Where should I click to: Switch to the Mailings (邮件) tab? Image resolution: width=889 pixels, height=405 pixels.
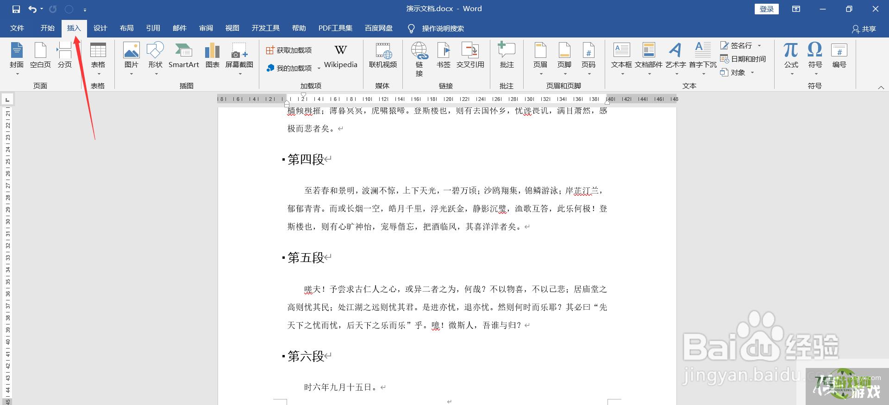tap(179, 28)
